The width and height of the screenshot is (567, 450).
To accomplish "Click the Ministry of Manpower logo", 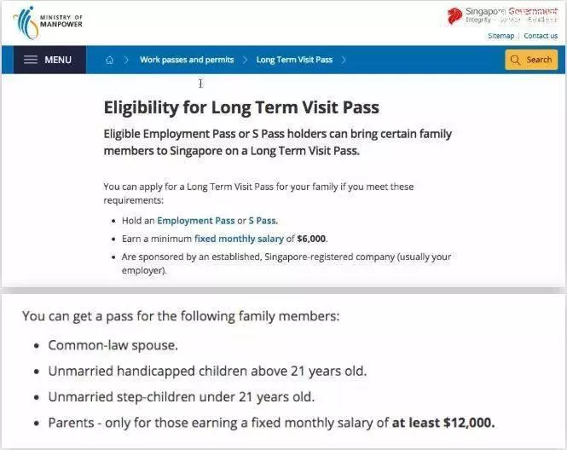I will 48,22.
